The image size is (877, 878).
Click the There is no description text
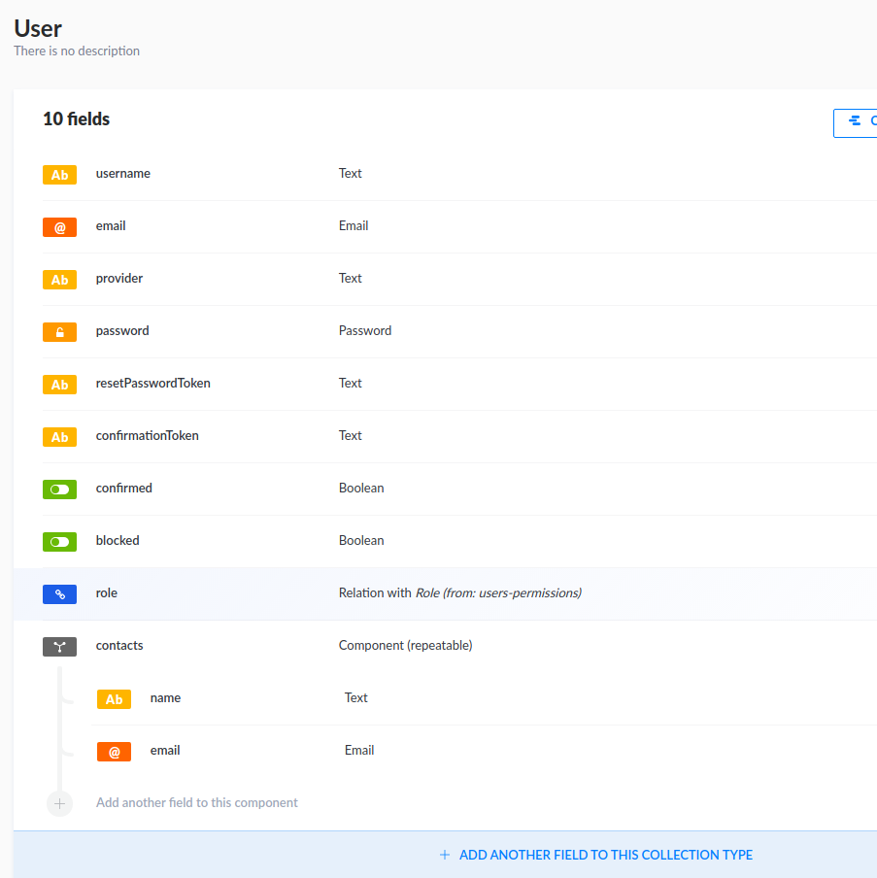point(77,51)
